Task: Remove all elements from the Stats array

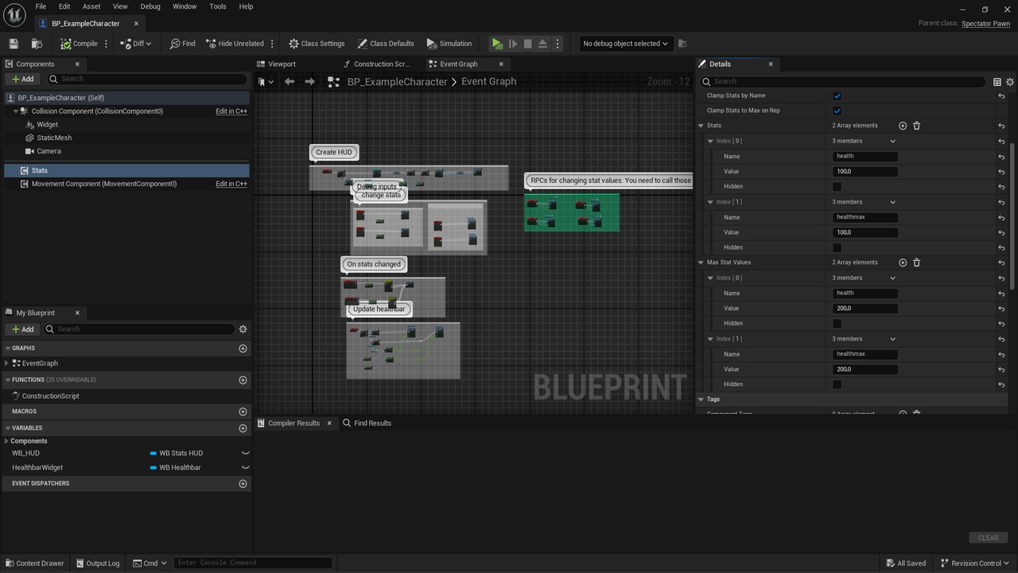Action: pos(916,126)
